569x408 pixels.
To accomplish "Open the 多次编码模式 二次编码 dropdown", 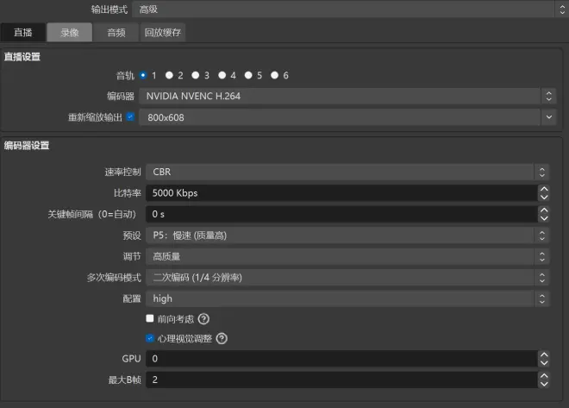I will (x=347, y=278).
